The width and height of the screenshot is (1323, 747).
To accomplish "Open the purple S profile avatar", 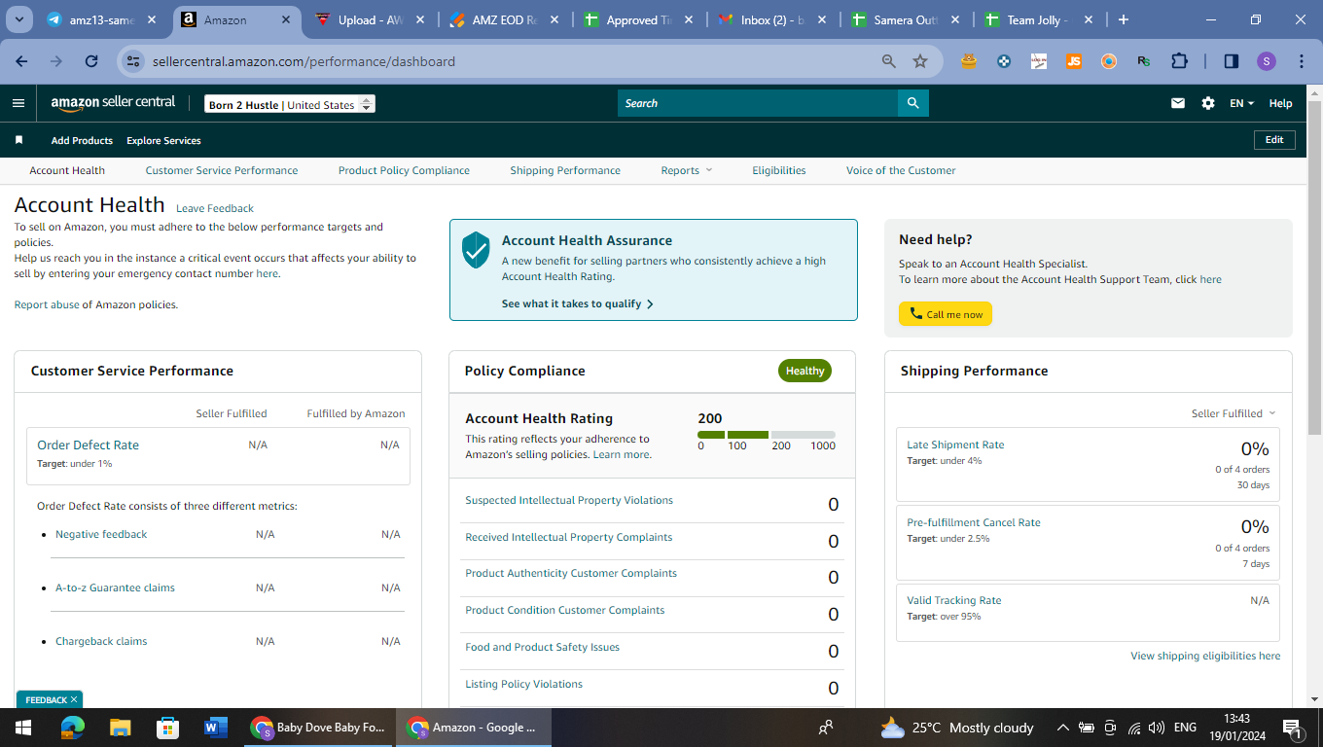I will click(x=1266, y=61).
